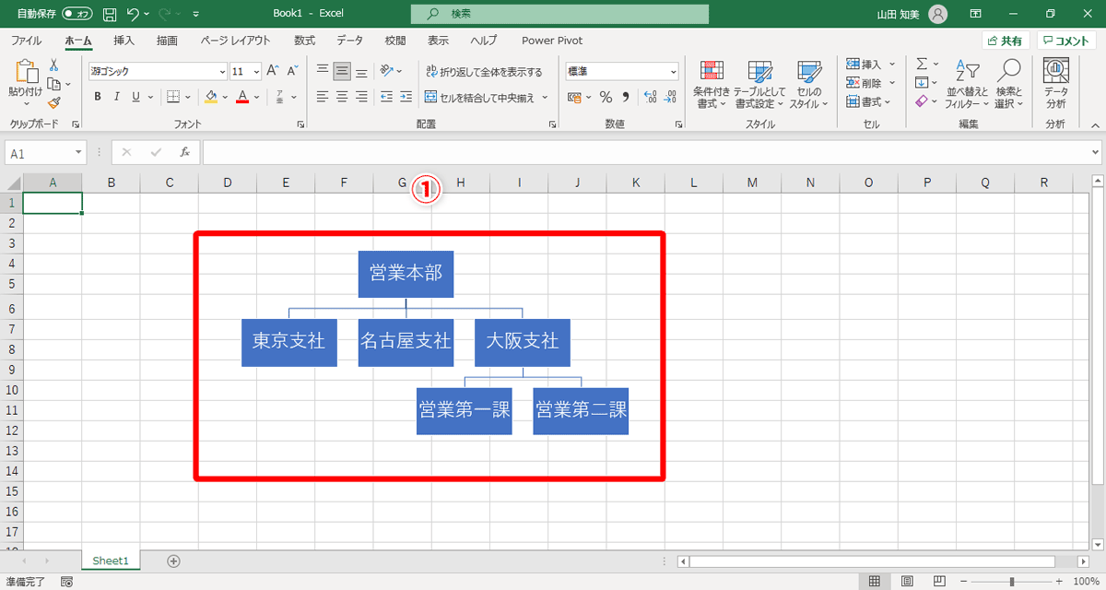Screen dimensions: 1106x590
Task: Expand the formula bar
Action: [1095, 152]
